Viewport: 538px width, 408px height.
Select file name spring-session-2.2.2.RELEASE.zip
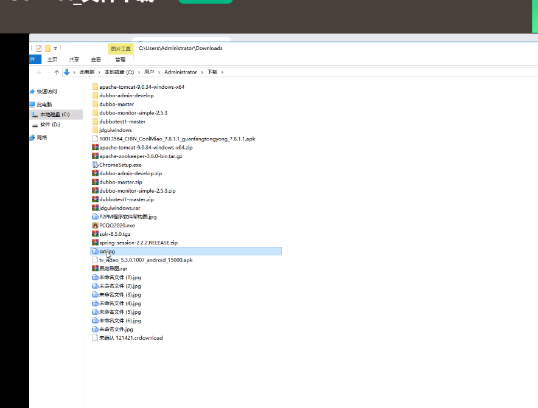(138, 243)
